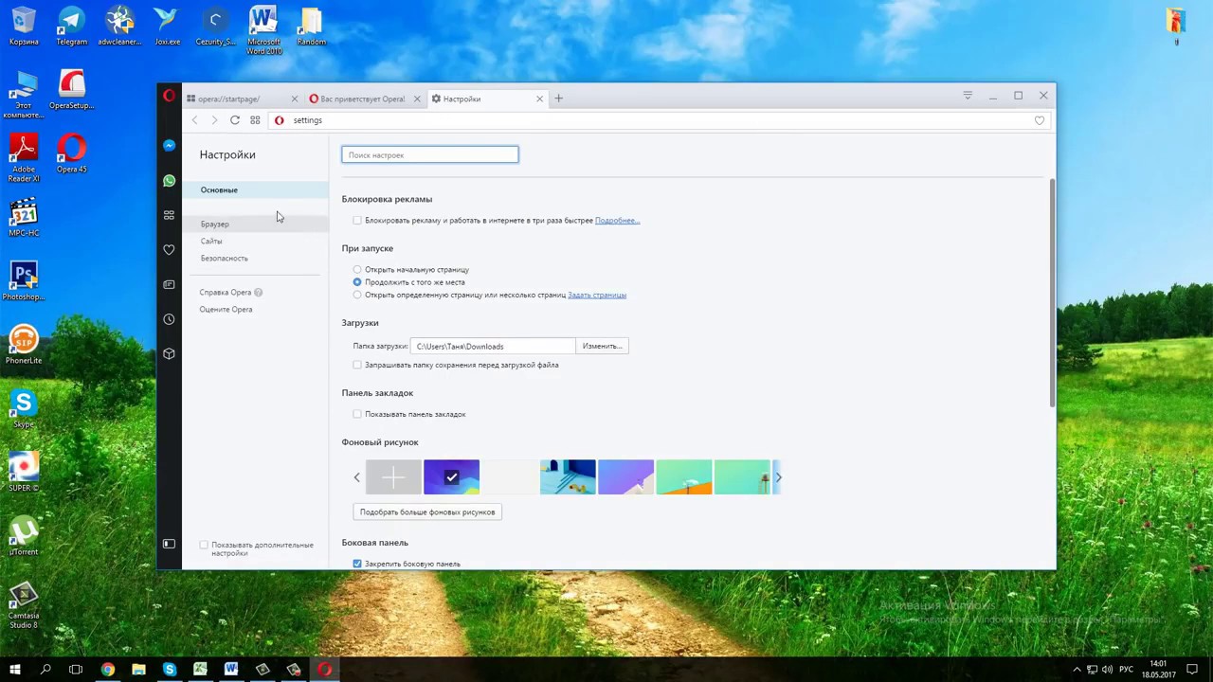Open Telegram desktop shortcut
Viewport: 1213px width, 682px height.
click(x=71, y=26)
